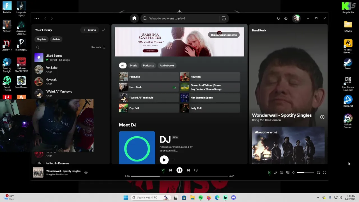Skip to next track
The height and width of the screenshot is (202, 359).
tap(188, 170)
